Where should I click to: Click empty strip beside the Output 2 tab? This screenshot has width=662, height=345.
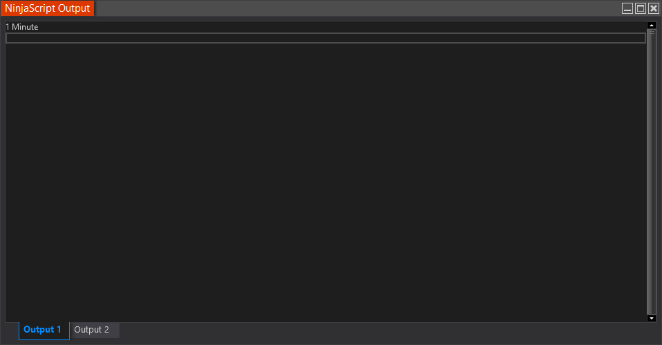click(x=388, y=330)
